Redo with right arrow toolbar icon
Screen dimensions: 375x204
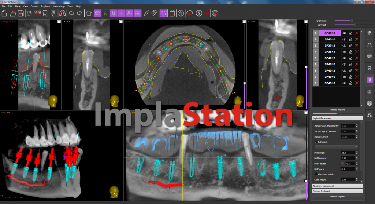click(x=79, y=13)
